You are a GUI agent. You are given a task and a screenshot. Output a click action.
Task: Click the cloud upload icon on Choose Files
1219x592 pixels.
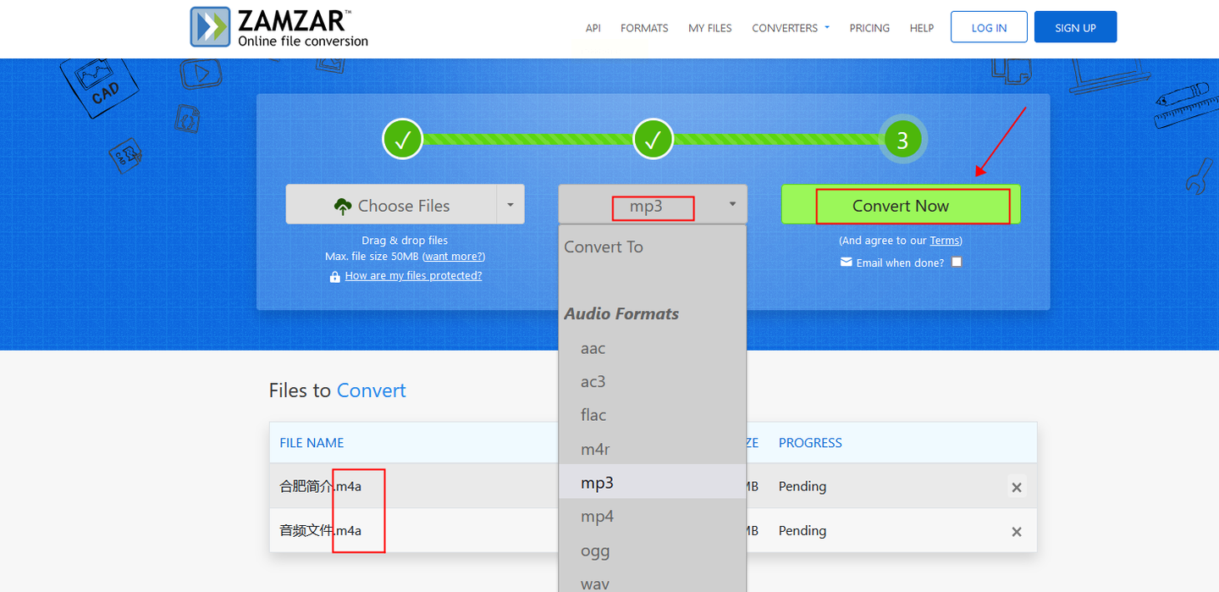[343, 206]
